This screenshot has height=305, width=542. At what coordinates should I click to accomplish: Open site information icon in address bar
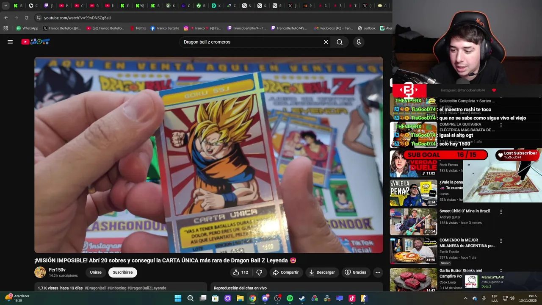(39, 18)
